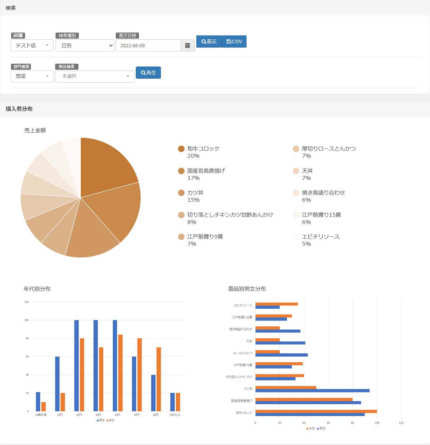Click the 表示日時 date input field
430x445 pixels.
click(148, 45)
